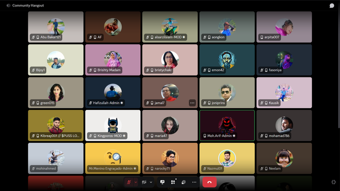The width and height of the screenshot is (340, 191).
Task: Open the chat panel speech-bubble icon
Action: coord(331,6)
